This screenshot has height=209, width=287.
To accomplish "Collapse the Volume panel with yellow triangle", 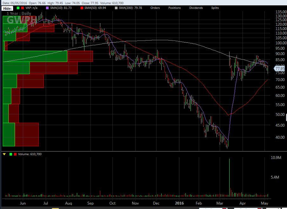I will (4, 154).
